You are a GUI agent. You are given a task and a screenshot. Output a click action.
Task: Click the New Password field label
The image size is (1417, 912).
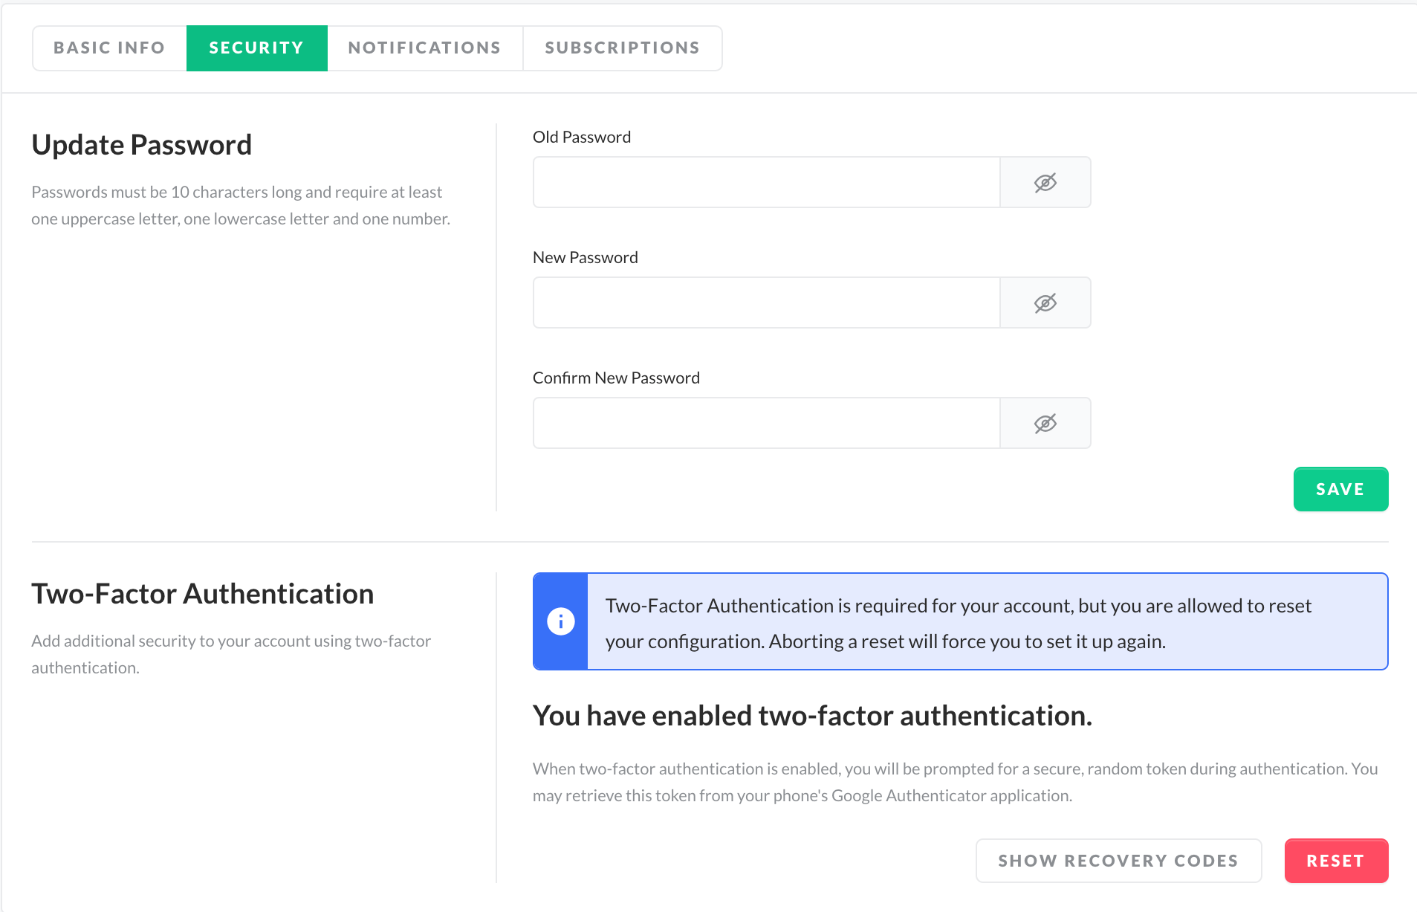click(585, 258)
